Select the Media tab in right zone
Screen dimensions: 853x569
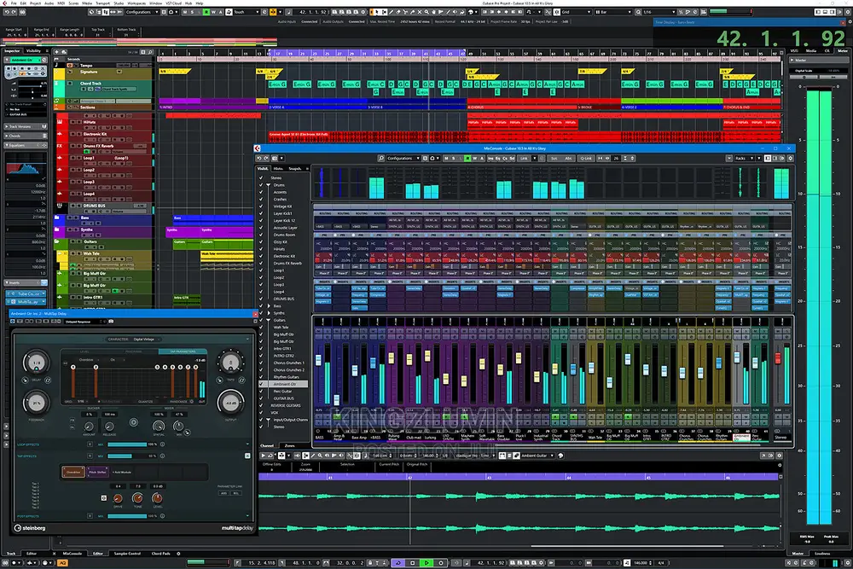[811, 50]
